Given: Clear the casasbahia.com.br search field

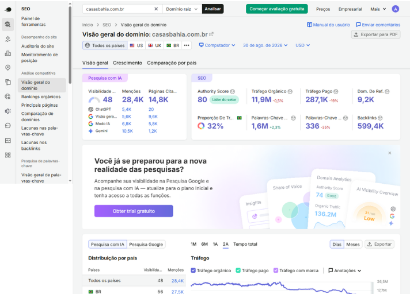Looking at the screenshot, I should pos(156,9).
